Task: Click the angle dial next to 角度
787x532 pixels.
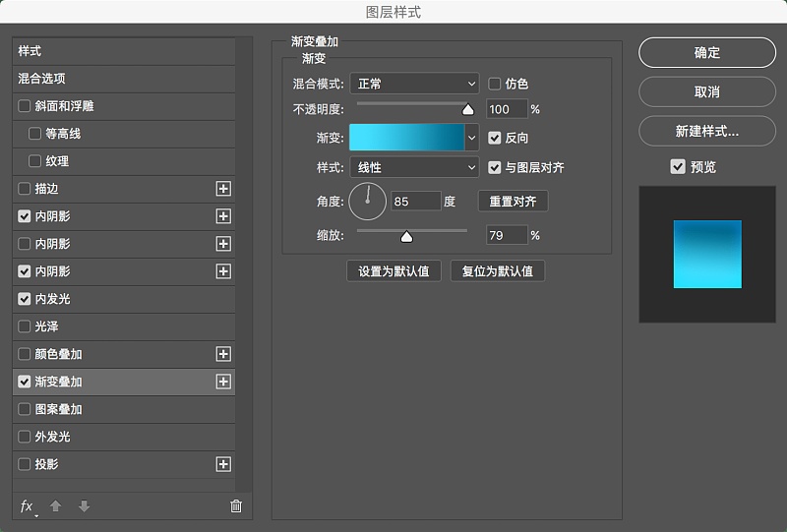Action: (367, 202)
